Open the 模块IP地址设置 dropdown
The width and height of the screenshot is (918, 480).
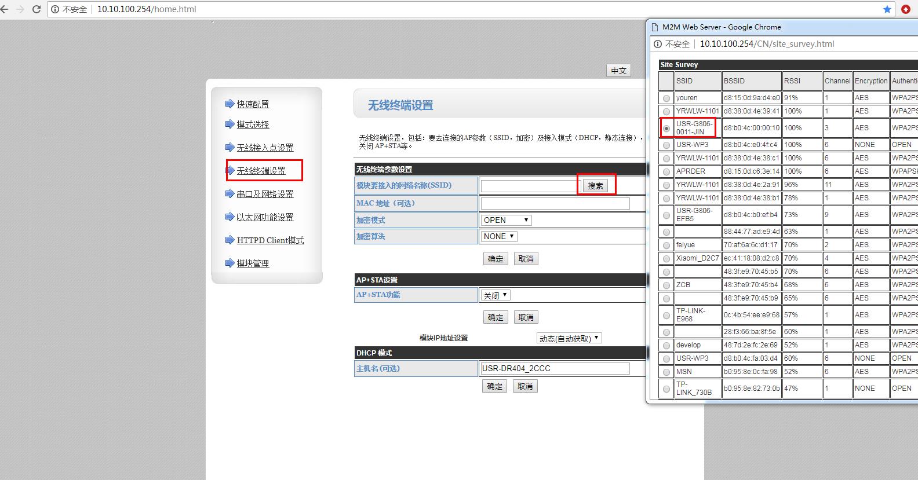tap(569, 339)
